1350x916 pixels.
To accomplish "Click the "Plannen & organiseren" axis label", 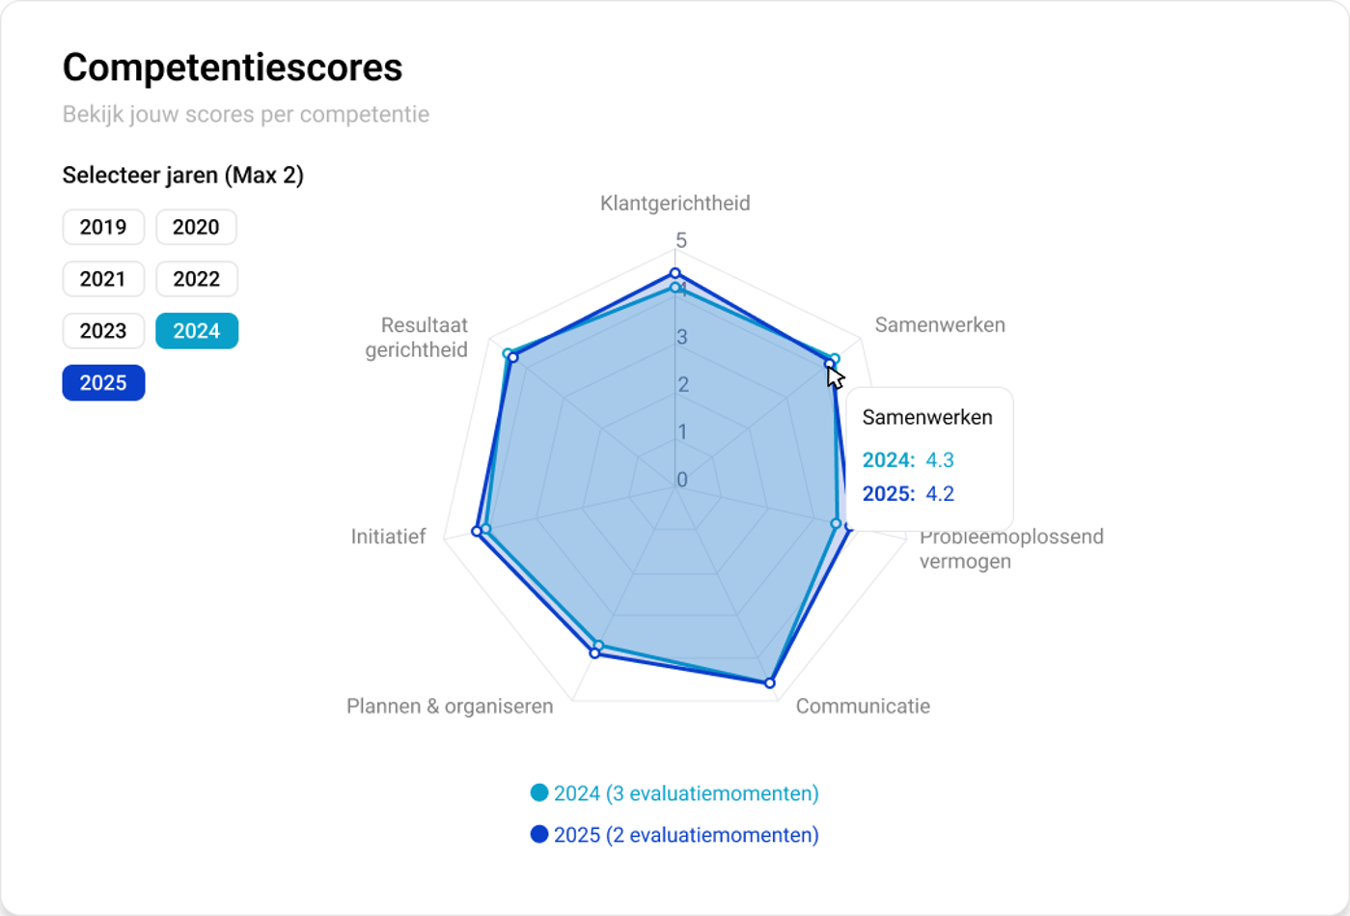I will coord(450,707).
